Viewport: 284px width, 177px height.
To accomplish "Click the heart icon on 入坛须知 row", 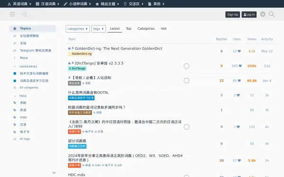I will pos(239,81).
